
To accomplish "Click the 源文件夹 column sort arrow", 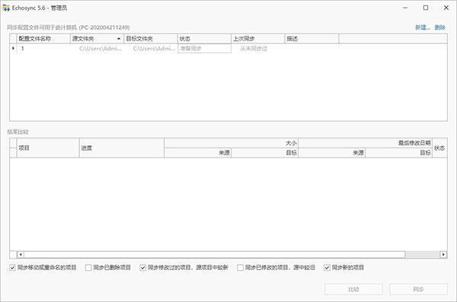I will [119, 39].
